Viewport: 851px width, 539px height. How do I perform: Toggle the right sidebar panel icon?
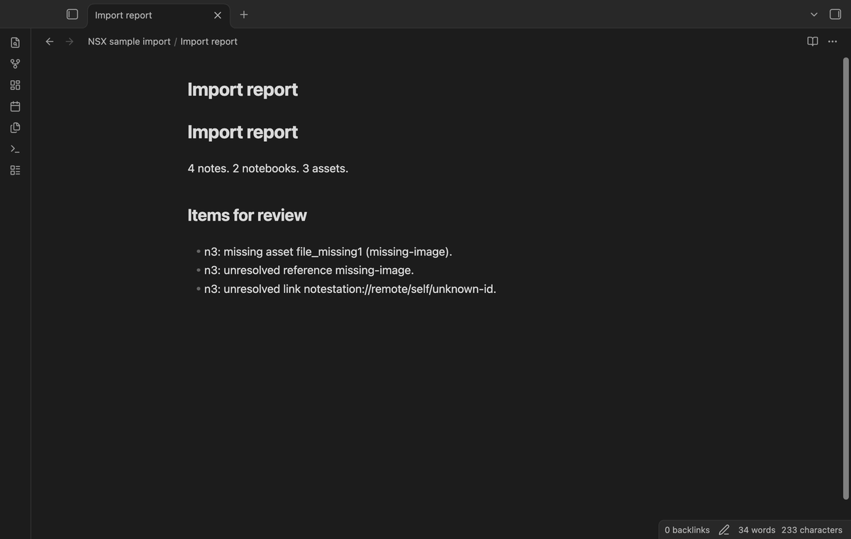[x=835, y=14]
